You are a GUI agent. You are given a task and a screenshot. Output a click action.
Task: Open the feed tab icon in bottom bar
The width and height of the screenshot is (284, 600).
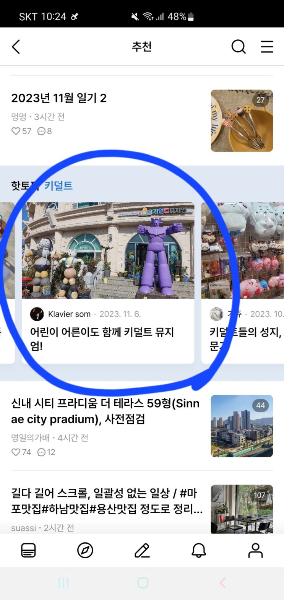click(x=28, y=551)
